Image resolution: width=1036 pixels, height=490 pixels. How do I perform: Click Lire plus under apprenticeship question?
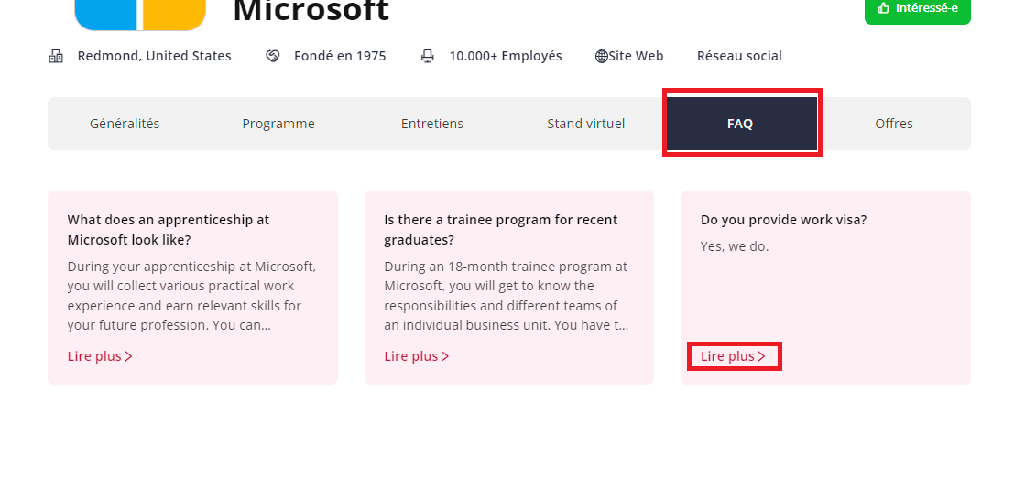pyautogui.click(x=100, y=356)
